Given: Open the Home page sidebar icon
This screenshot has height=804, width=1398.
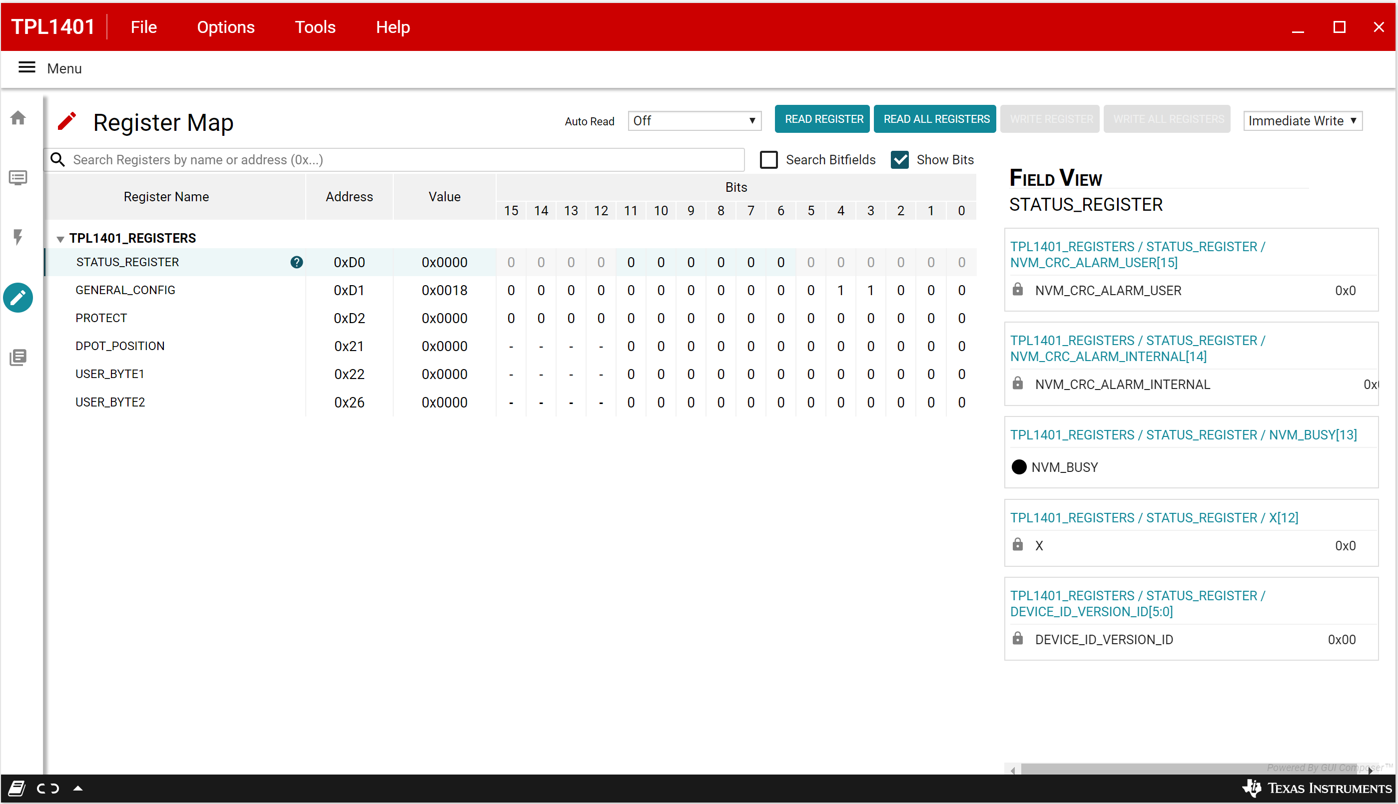Looking at the screenshot, I should point(18,118).
